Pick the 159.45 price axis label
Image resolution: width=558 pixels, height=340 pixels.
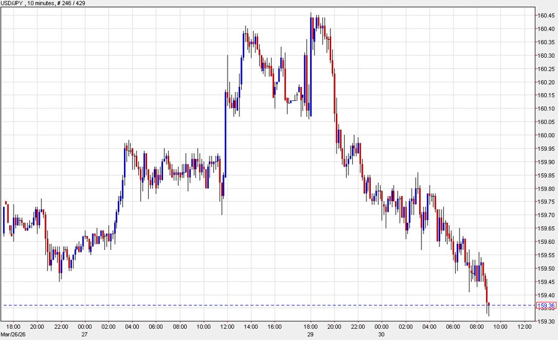(x=546, y=282)
